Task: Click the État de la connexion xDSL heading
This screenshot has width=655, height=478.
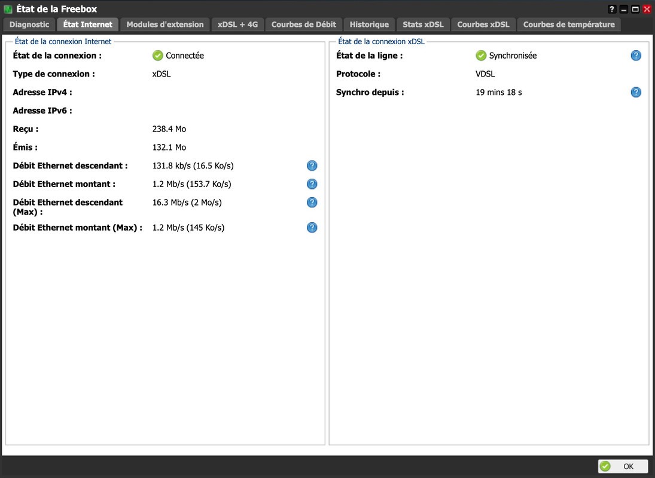Action: (381, 41)
